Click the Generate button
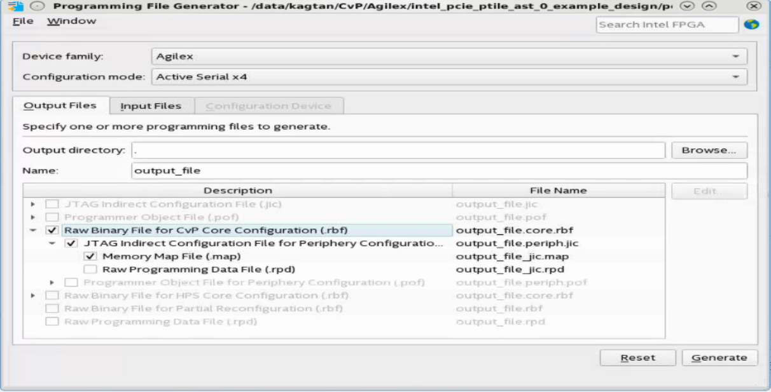 [719, 358]
